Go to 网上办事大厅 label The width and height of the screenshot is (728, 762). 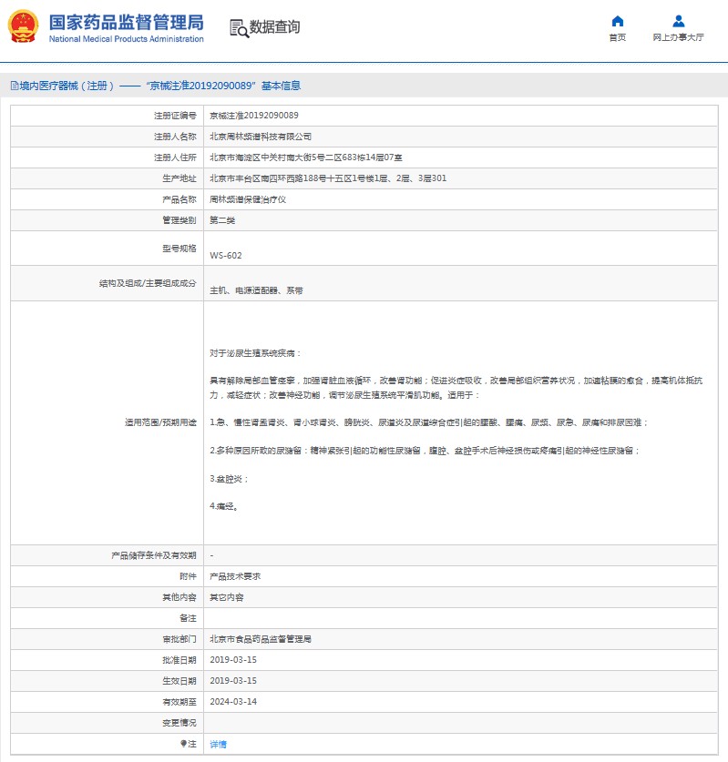(x=679, y=37)
